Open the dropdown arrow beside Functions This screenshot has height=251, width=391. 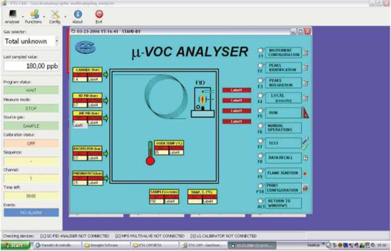click(45, 16)
